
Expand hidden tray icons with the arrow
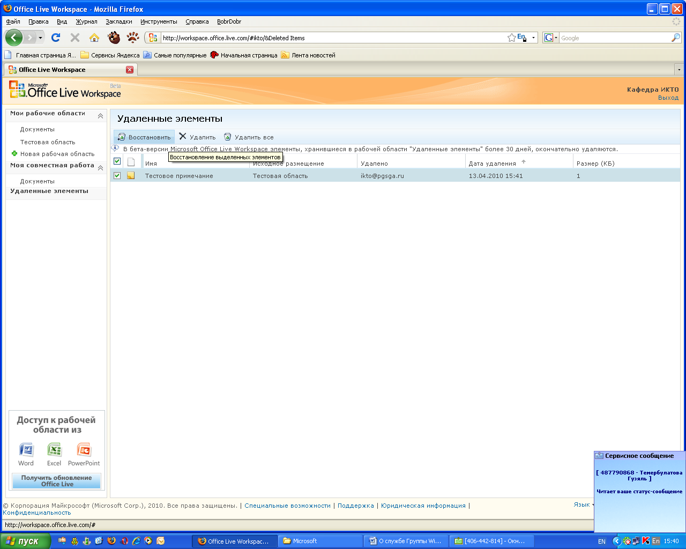[x=617, y=541]
